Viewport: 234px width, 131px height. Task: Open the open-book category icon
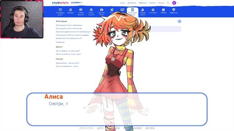[x=122, y=10]
